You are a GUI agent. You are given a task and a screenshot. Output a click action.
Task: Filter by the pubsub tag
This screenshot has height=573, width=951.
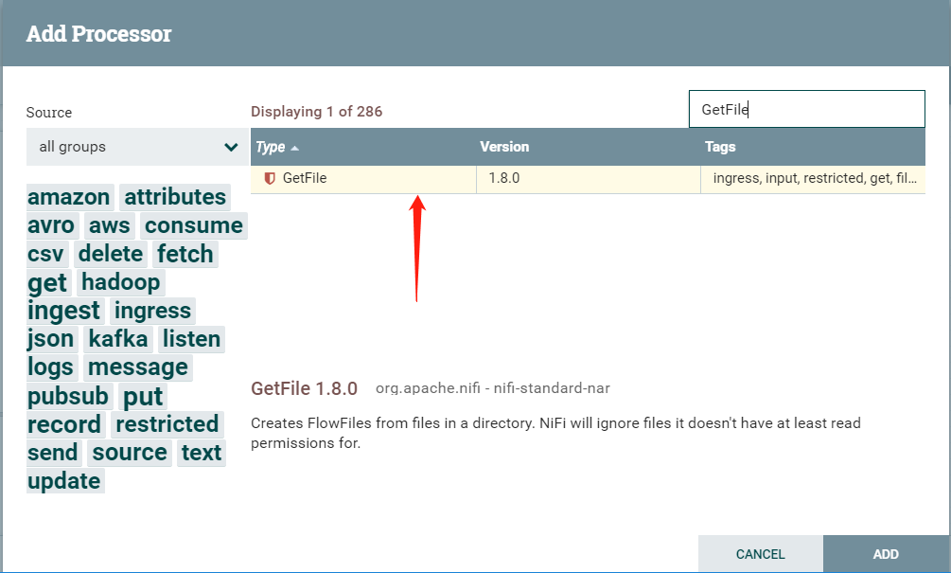[68, 397]
